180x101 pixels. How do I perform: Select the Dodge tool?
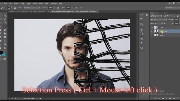click(5, 37)
